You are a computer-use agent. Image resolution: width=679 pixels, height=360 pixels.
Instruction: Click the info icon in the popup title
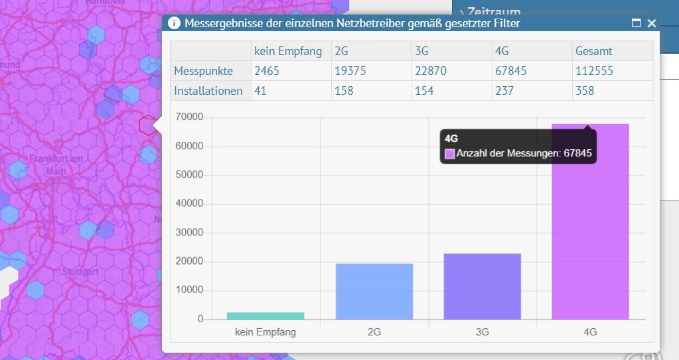tap(174, 23)
